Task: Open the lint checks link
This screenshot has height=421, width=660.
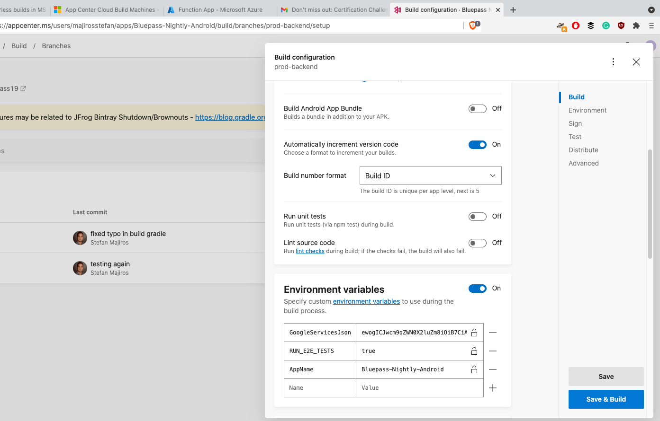Action: (310, 251)
